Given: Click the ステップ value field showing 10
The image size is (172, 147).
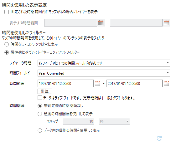Looking at the screenshot, I should [78, 121].
